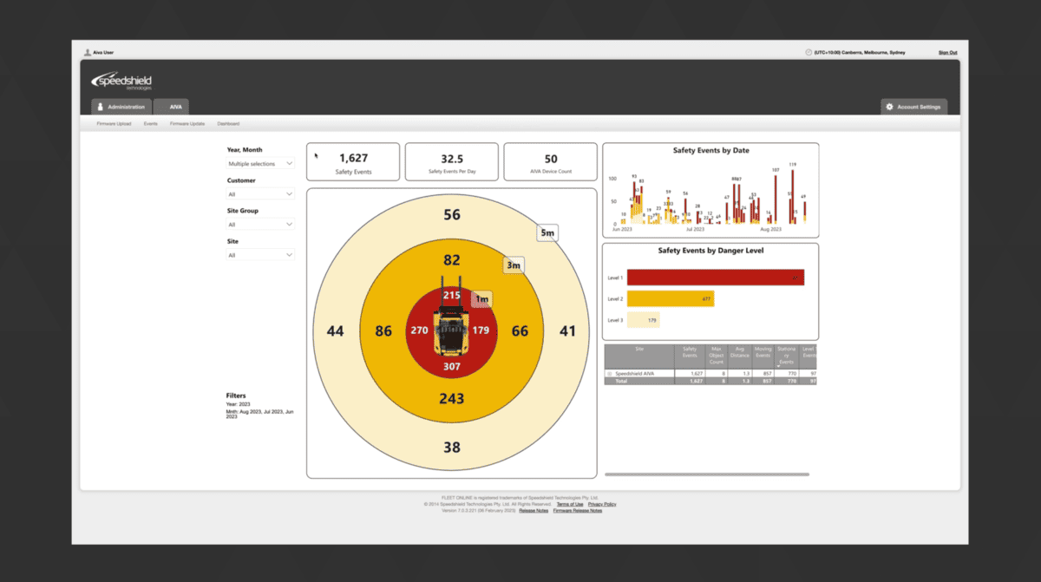
Task: Click the 3m distance label on radar
Action: [513, 265]
